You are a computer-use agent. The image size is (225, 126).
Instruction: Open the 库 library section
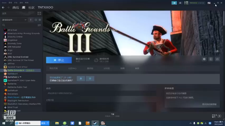[x=24, y=8]
